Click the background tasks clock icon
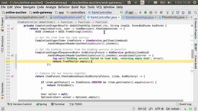 tap(133, 109)
